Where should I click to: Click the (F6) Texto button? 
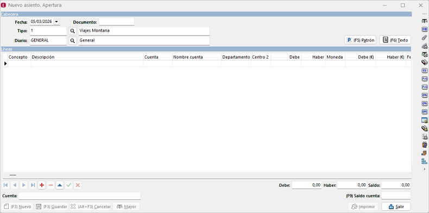pyautogui.click(x=395, y=40)
